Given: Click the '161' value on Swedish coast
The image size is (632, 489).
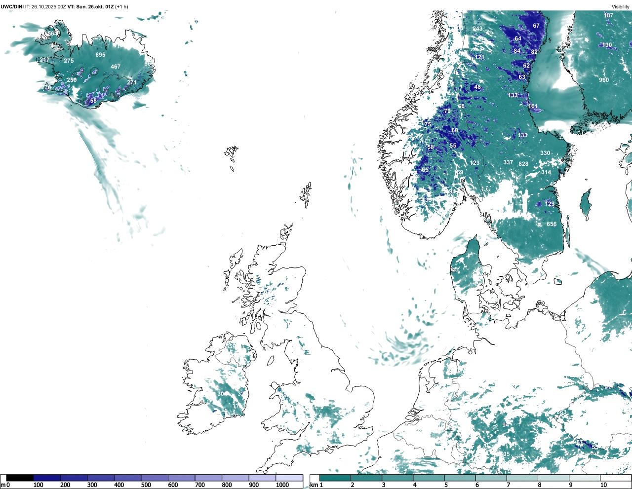Looking at the screenshot, I should [x=533, y=106].
